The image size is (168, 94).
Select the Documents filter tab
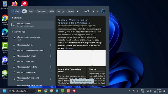[x=41, y=11]
